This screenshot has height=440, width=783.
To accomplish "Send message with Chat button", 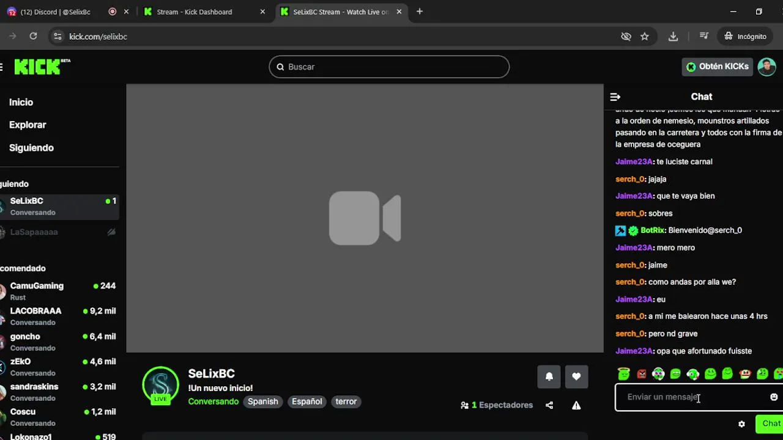I will [770, 424].
